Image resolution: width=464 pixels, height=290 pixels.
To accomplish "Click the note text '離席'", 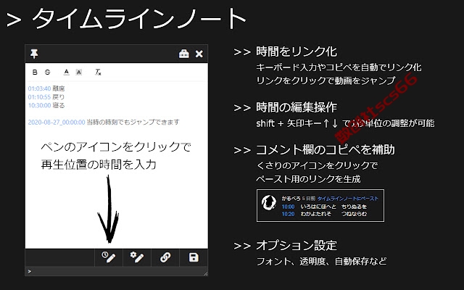I will pos(59,88).
